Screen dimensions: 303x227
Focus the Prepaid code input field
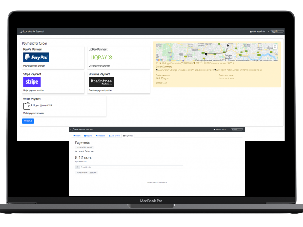point(131,167)
